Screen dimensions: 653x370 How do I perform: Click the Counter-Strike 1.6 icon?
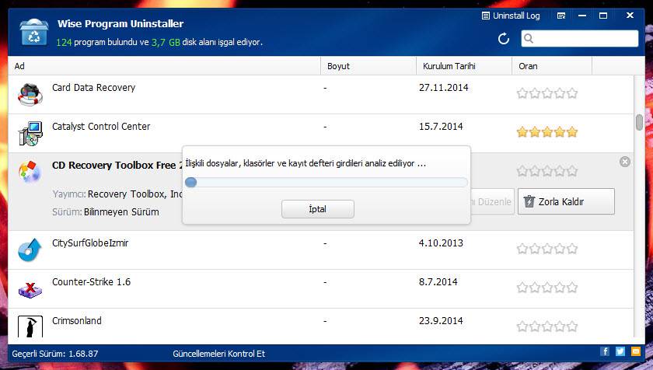point(30,288)
